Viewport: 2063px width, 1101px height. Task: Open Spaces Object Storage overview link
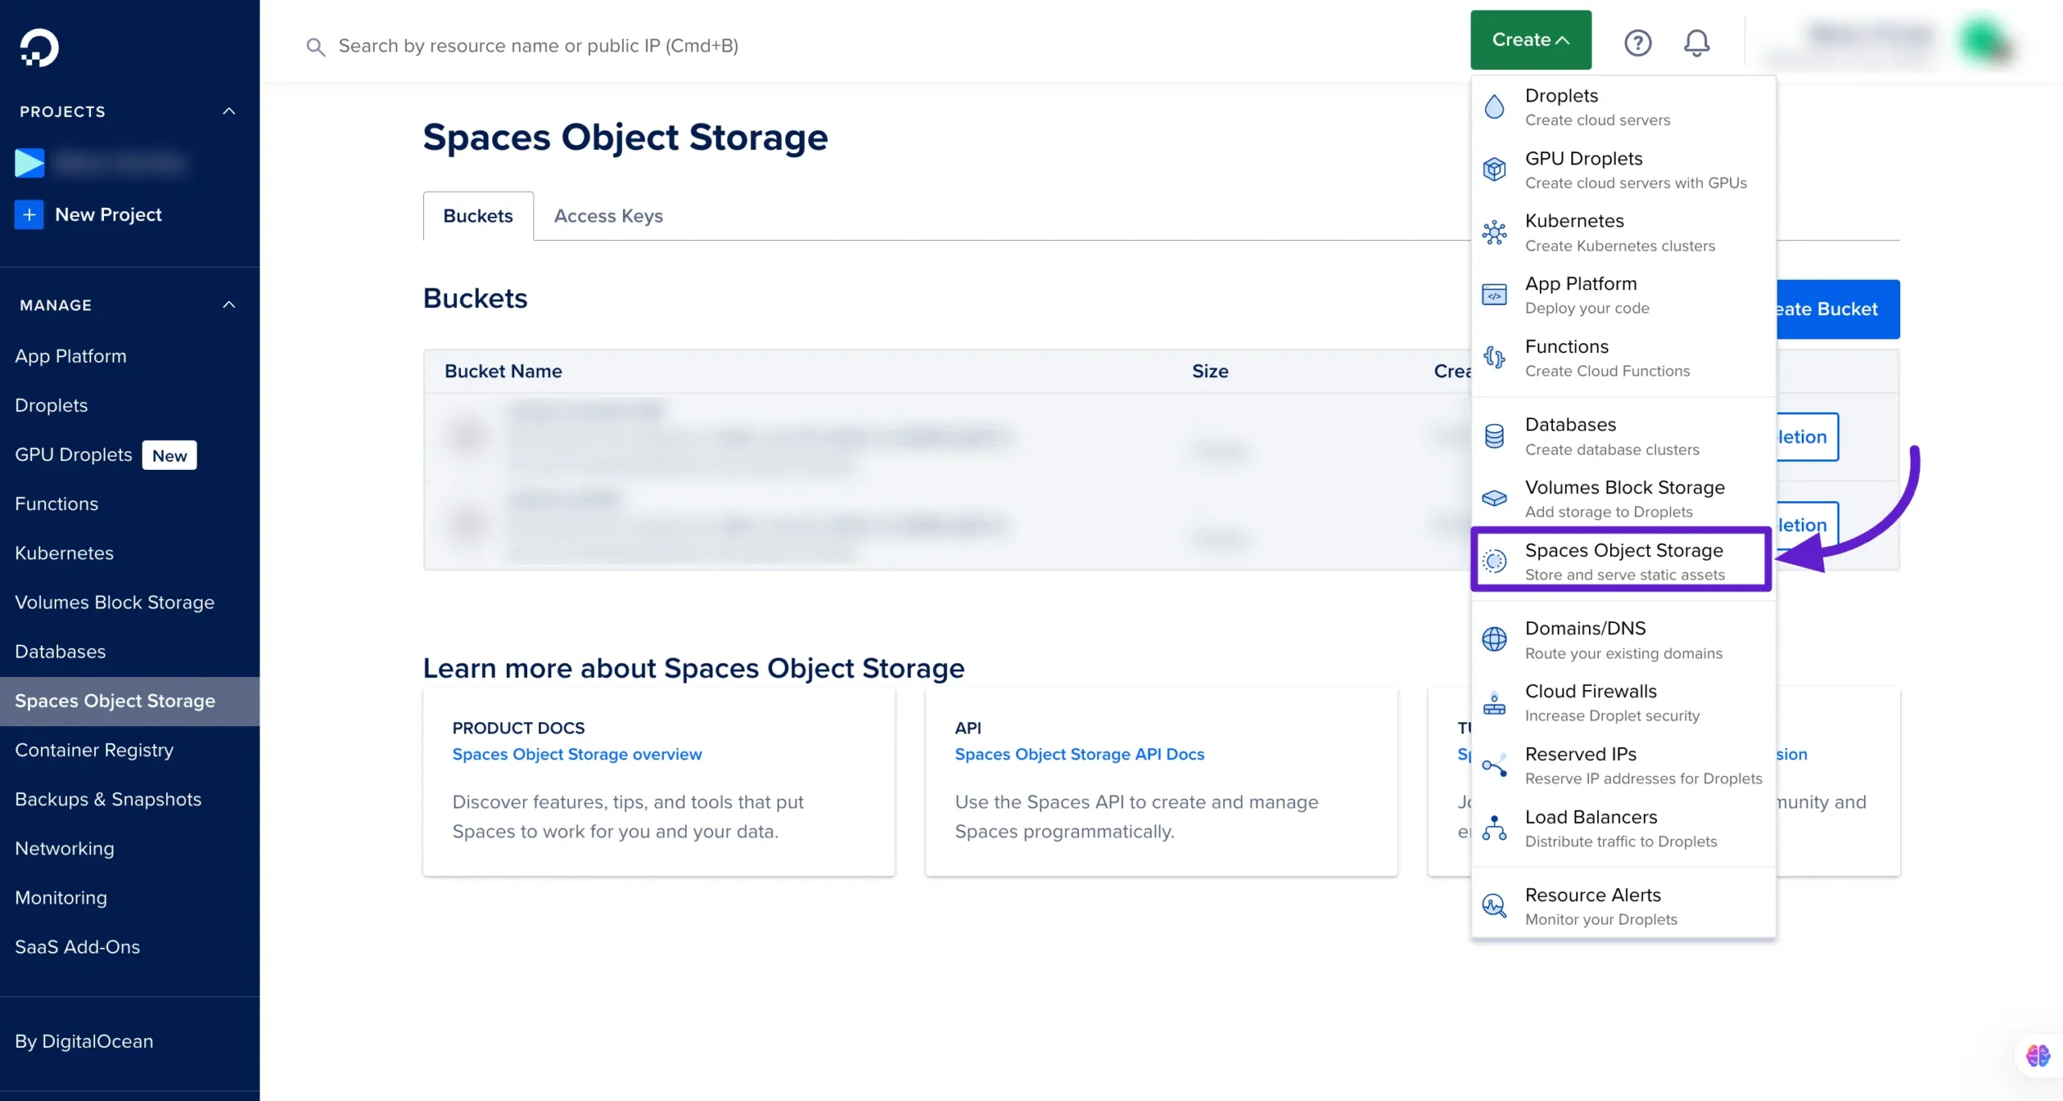[577, 753]
